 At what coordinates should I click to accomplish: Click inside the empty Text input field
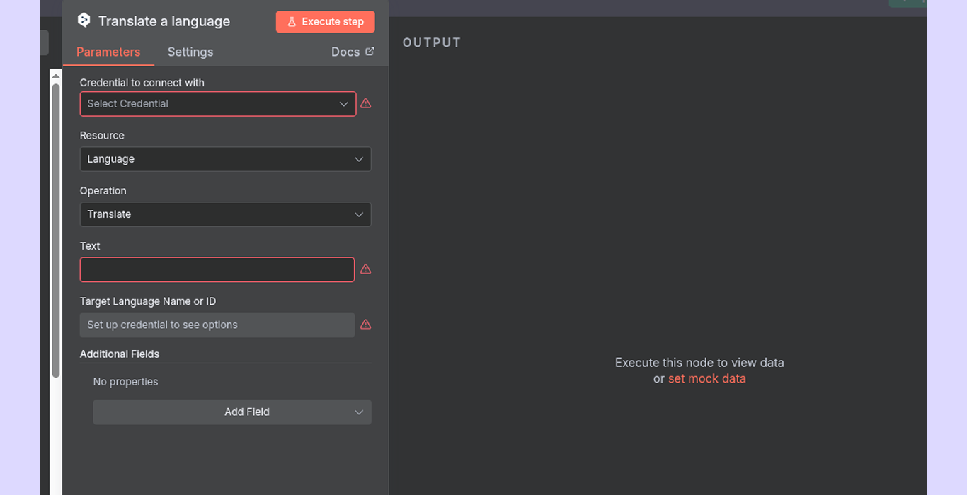click(x=217, y=269)
